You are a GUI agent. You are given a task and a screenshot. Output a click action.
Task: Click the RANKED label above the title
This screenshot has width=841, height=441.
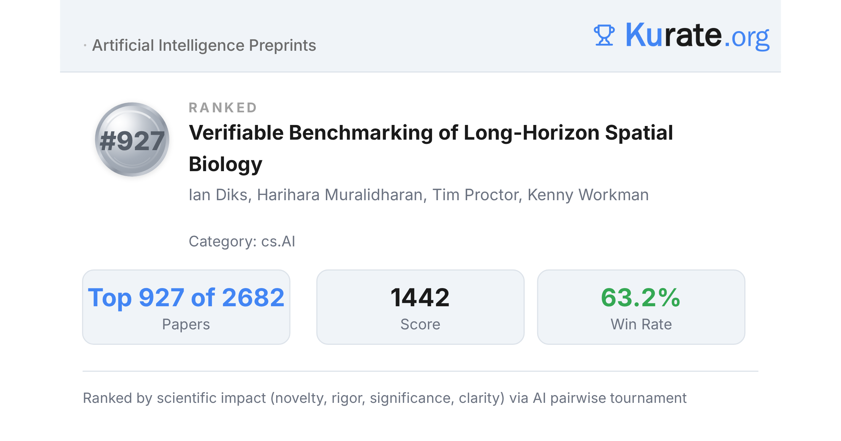[223, 107]
